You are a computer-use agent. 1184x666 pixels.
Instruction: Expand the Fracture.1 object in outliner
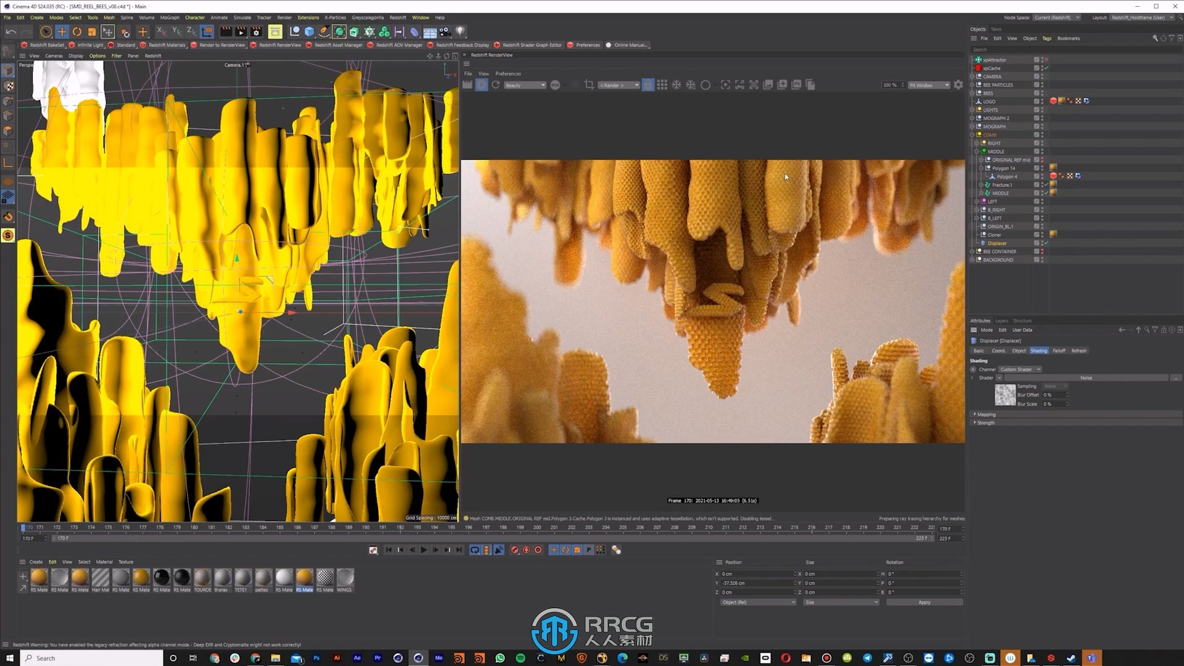[x=980, y=184]
